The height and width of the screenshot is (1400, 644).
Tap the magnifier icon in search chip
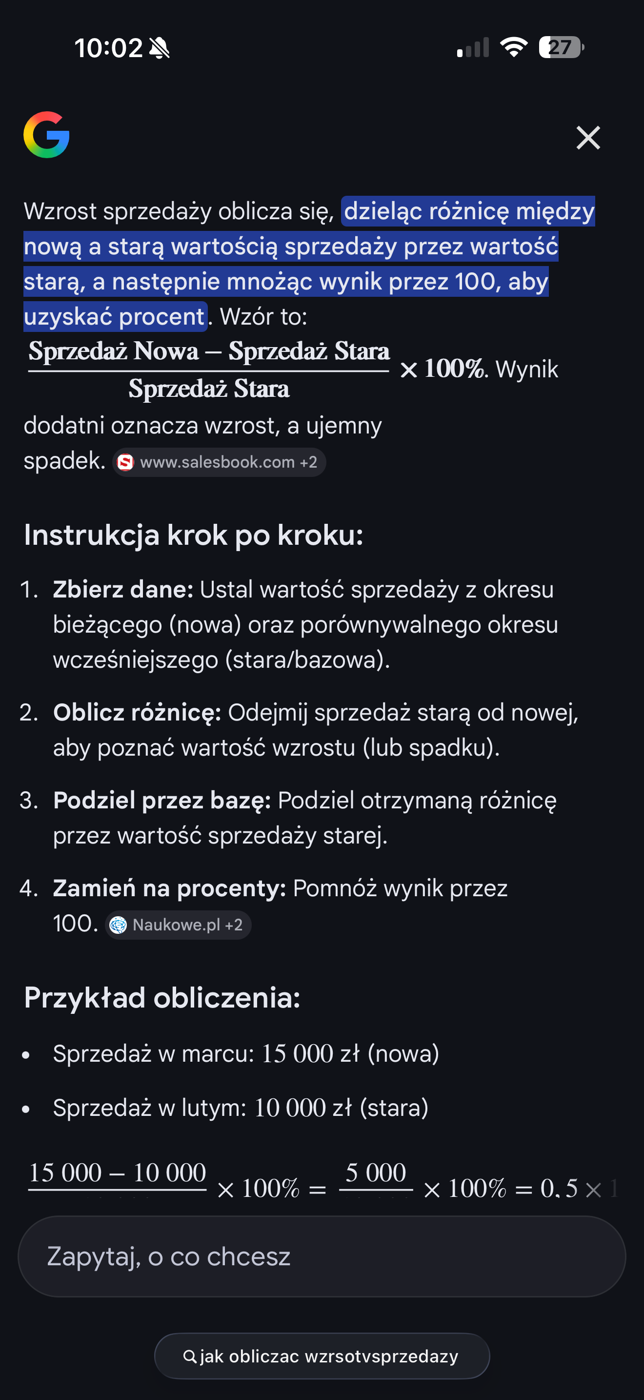[x=189, y=1356]
